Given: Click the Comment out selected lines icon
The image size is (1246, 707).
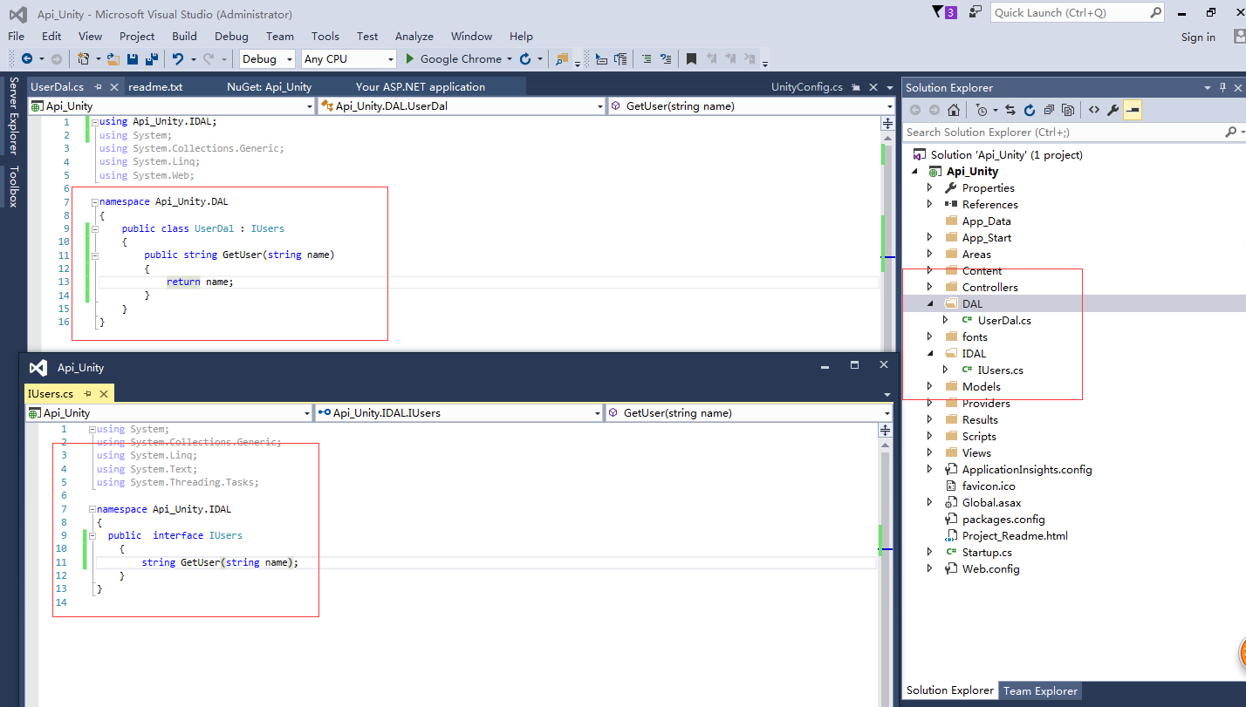Looking at the screenshot, I should [x=646, y=59].
